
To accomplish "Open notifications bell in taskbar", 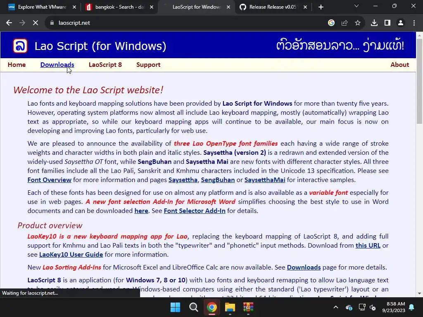I will (x=412, y=307).
